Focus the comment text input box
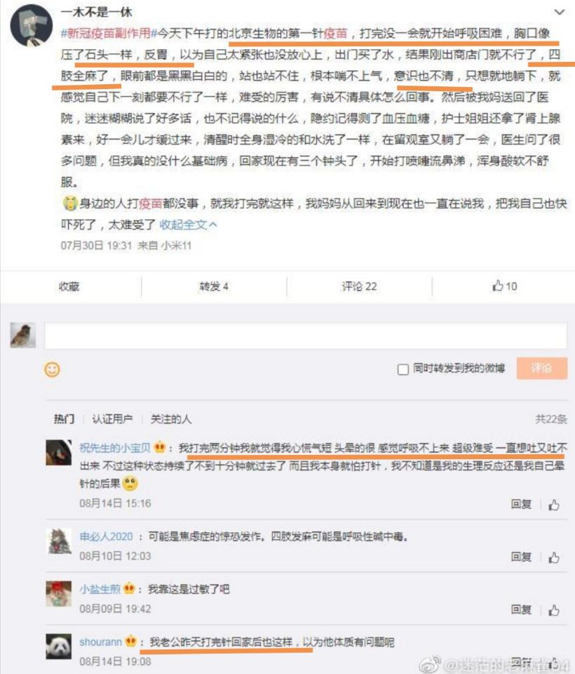 click(306, 336)
